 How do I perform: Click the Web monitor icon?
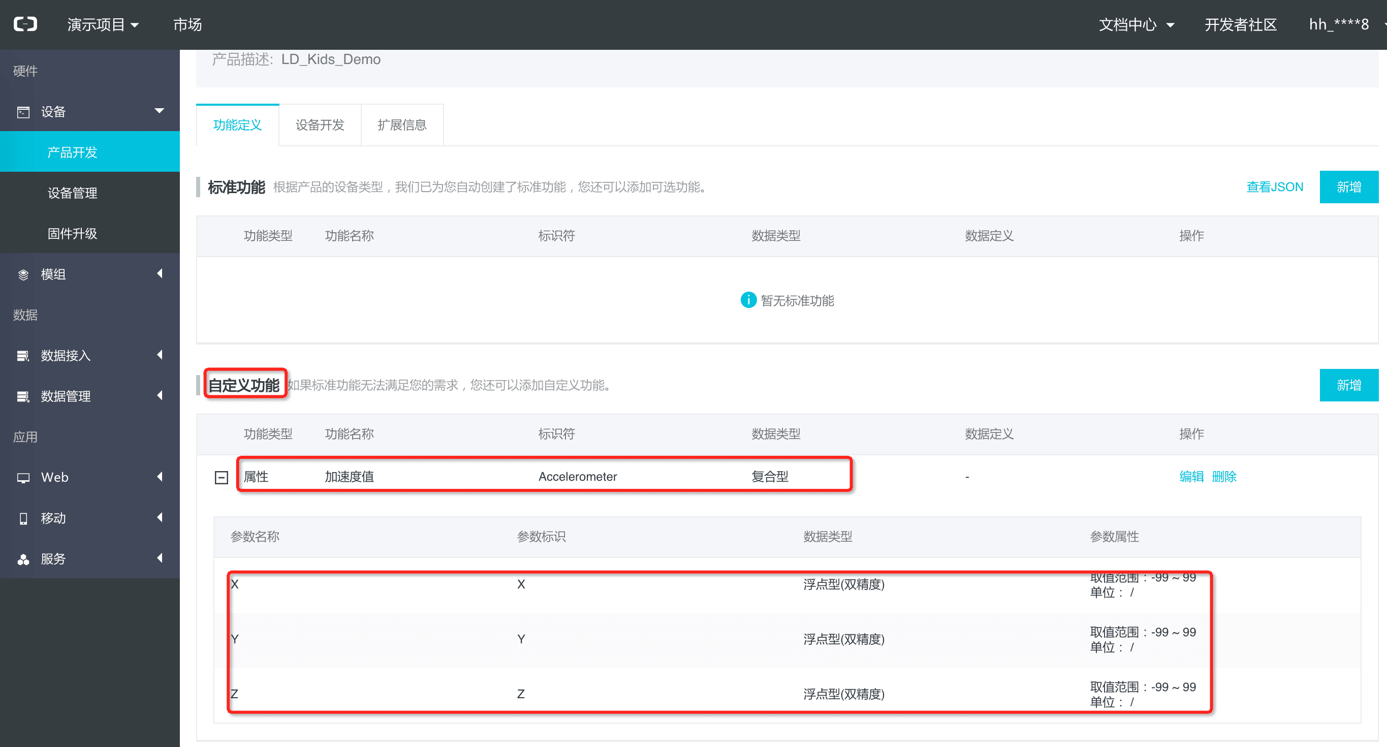[x=23, y=478]
